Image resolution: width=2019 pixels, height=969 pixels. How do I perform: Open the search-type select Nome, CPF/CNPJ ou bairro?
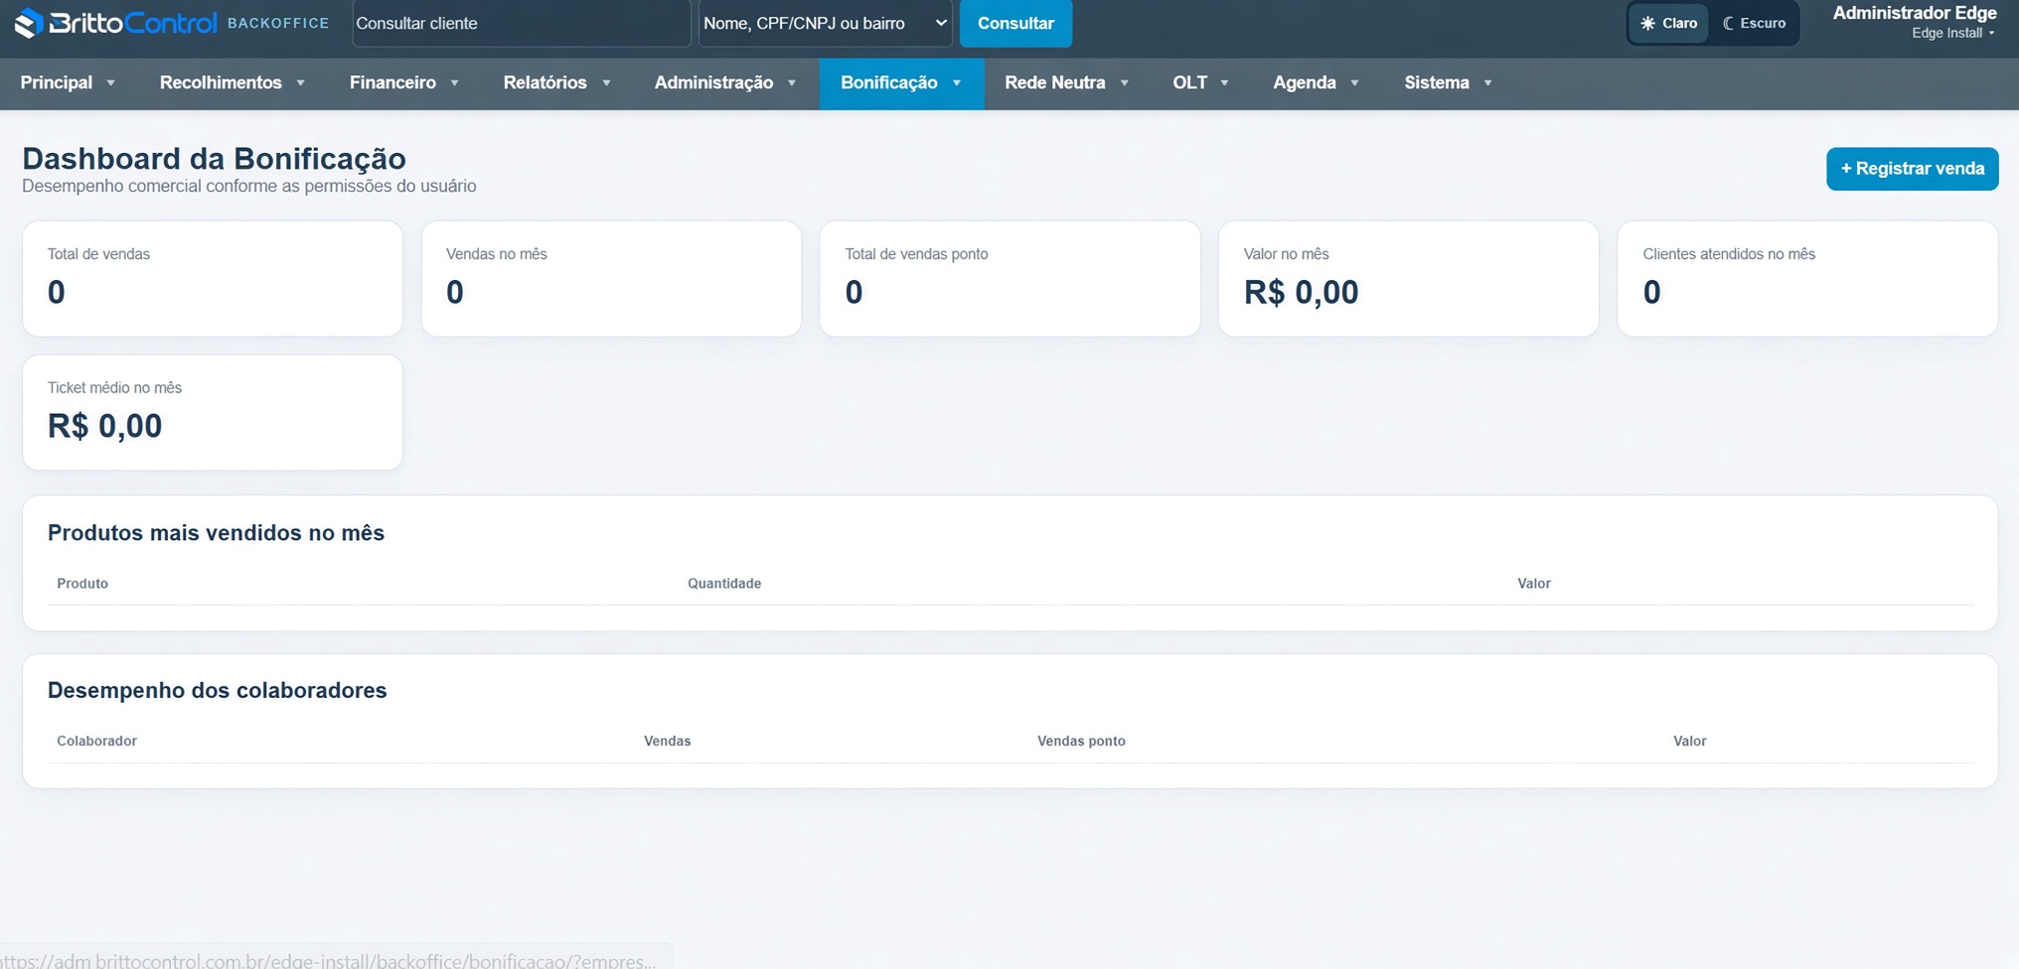tap(825, 23)
